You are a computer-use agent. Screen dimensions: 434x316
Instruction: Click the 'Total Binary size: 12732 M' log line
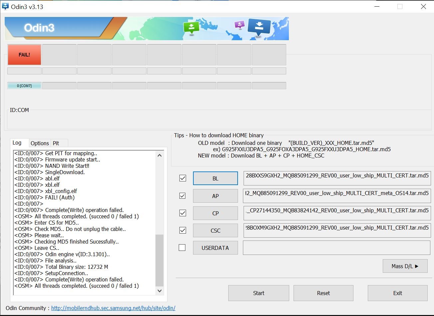61,267
